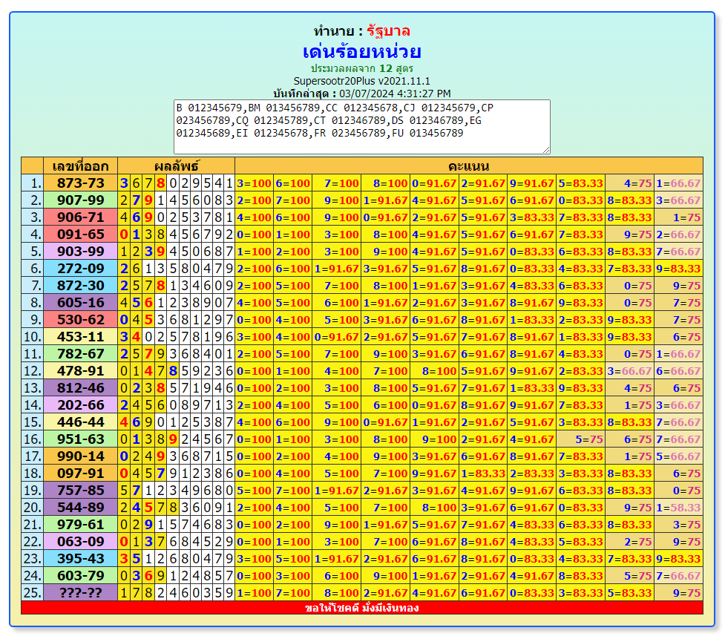The width and height of the screenshot is (725, 639).
Task: Click score 0=75 in row 19
Action: click(x=678, y=491)
